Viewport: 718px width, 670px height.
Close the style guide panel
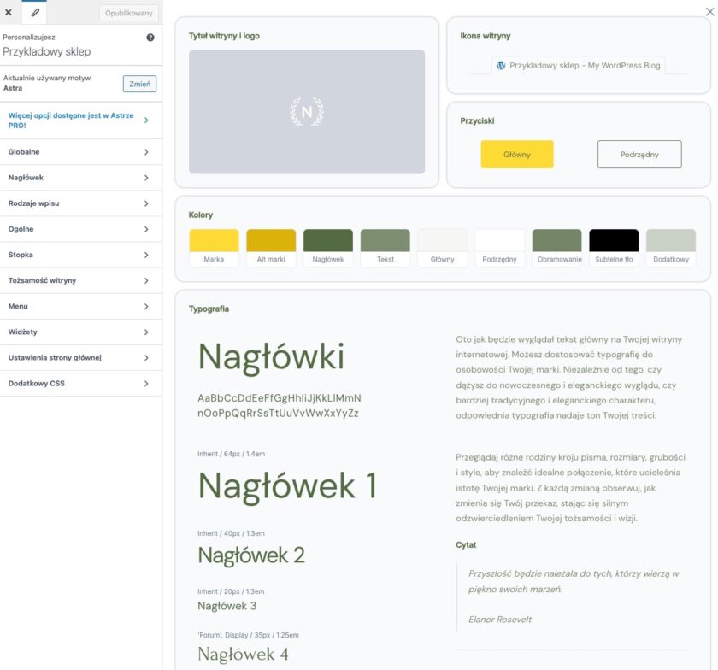710,11
